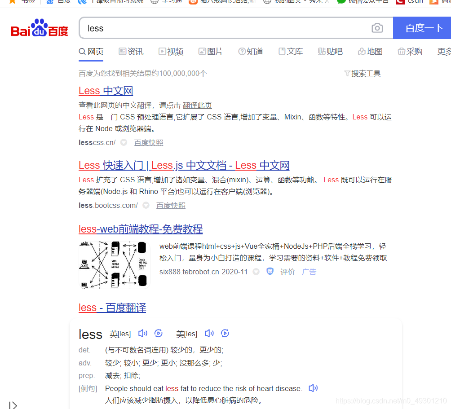Screen dimensions: 451x409
Task: Play British pronunciation speaker icon
Action: point(143,334)
